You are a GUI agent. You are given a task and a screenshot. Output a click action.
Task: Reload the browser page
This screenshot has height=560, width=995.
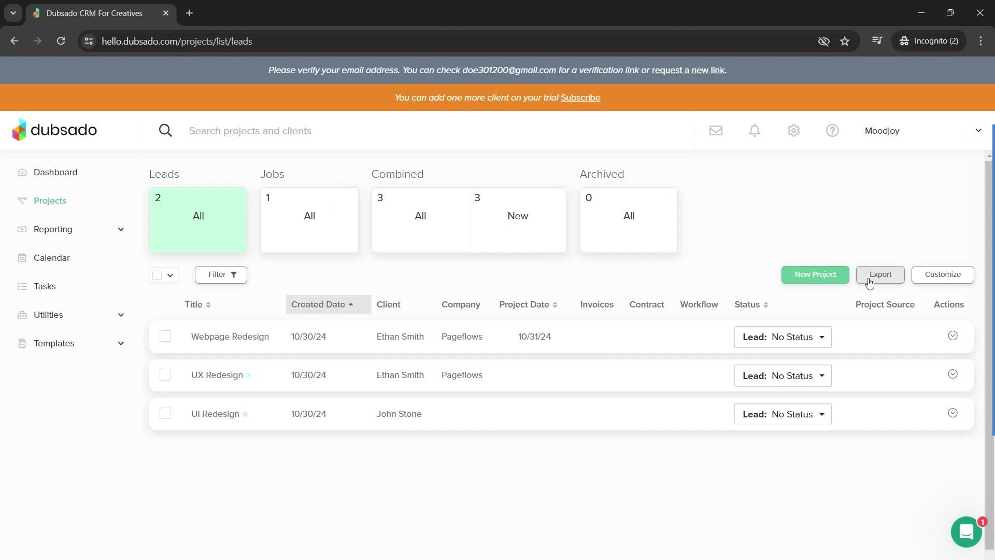click(x=61, y=41)
